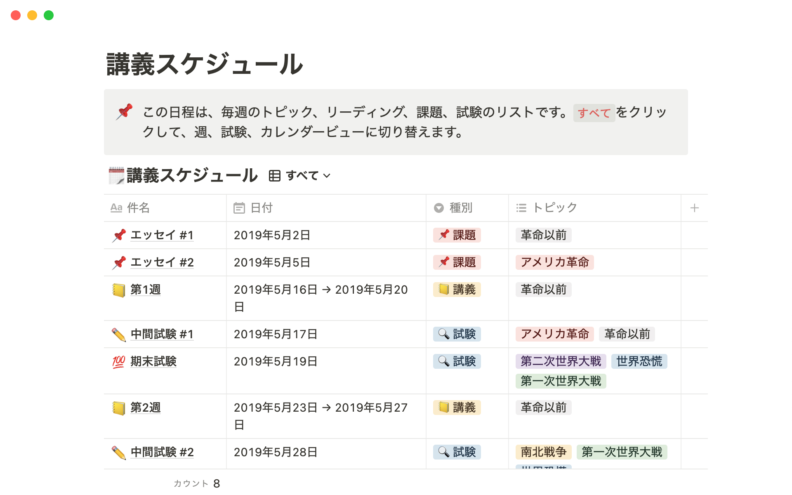Viewport: 792px width, 495px height.
Task: Click the calendar icon beside 講義スケジュール heading
Action: click(116, 176)
